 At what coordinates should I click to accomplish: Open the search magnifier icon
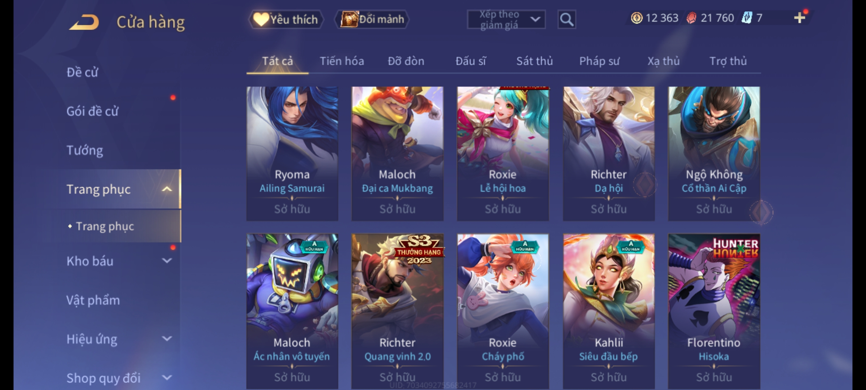coord(567,19)
